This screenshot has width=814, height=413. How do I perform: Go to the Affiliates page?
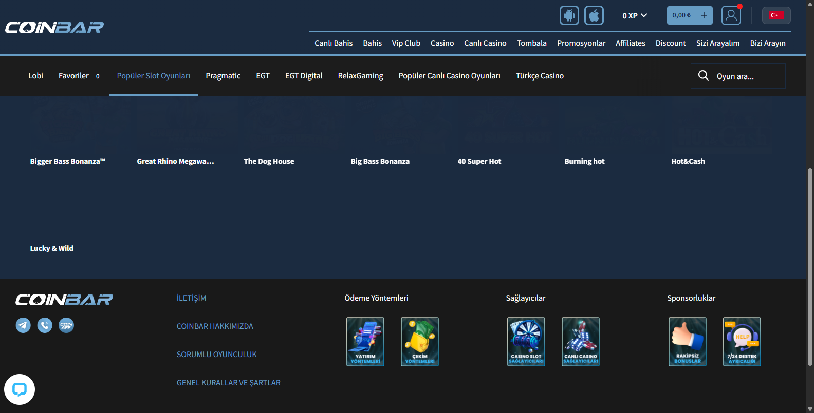[631, 43]
